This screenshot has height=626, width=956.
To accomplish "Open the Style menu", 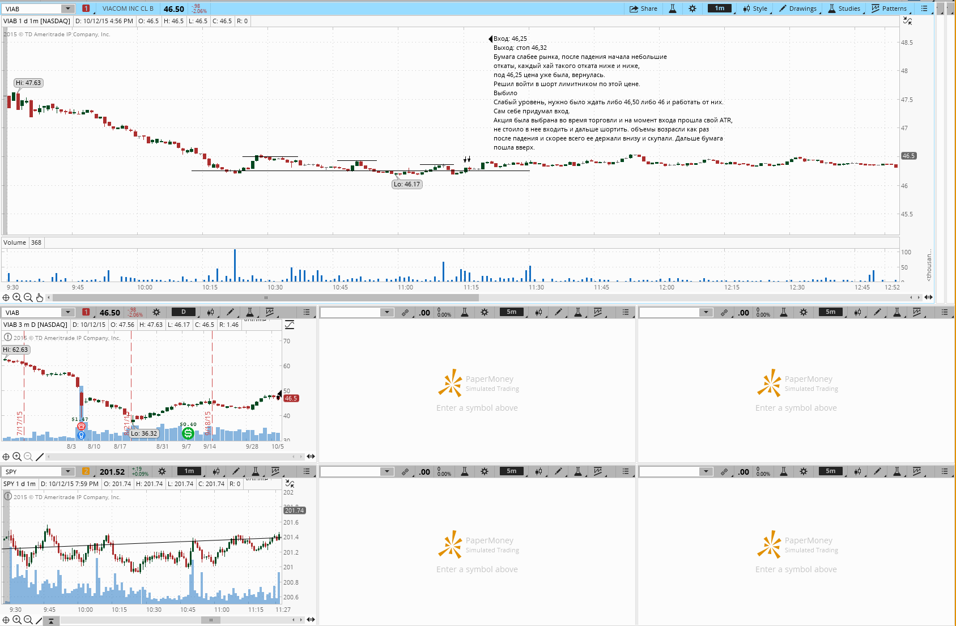I will (755, 8).
